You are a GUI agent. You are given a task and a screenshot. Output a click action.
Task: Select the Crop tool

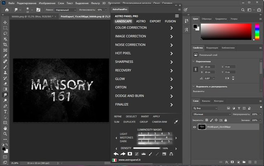click(5, 44)
